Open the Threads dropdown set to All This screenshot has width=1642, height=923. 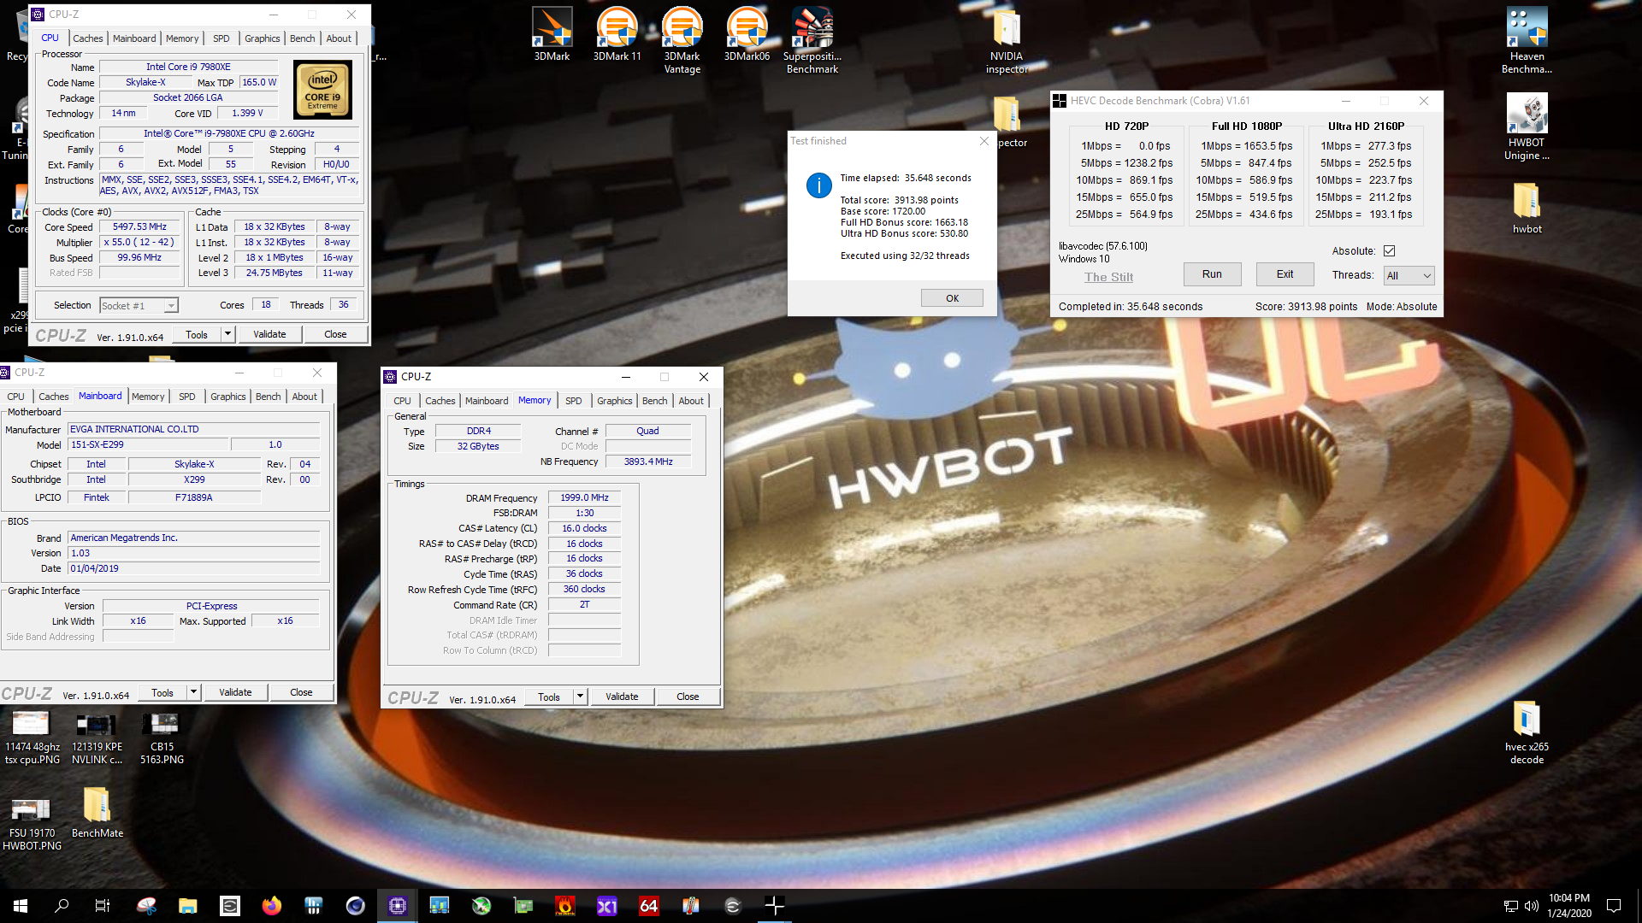coord(1409,275)
